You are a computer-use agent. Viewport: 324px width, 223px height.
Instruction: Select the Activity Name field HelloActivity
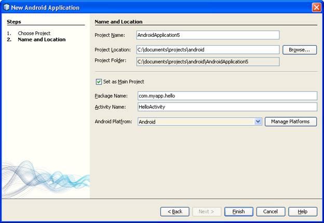pos(227,107)
